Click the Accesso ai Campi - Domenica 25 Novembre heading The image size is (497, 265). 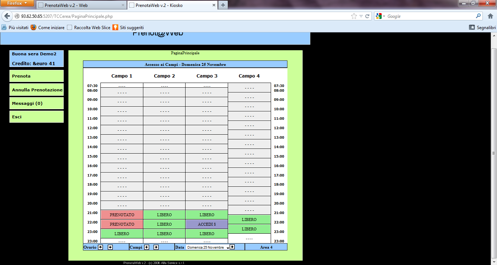pyautogui.click(x=185, y=64)
